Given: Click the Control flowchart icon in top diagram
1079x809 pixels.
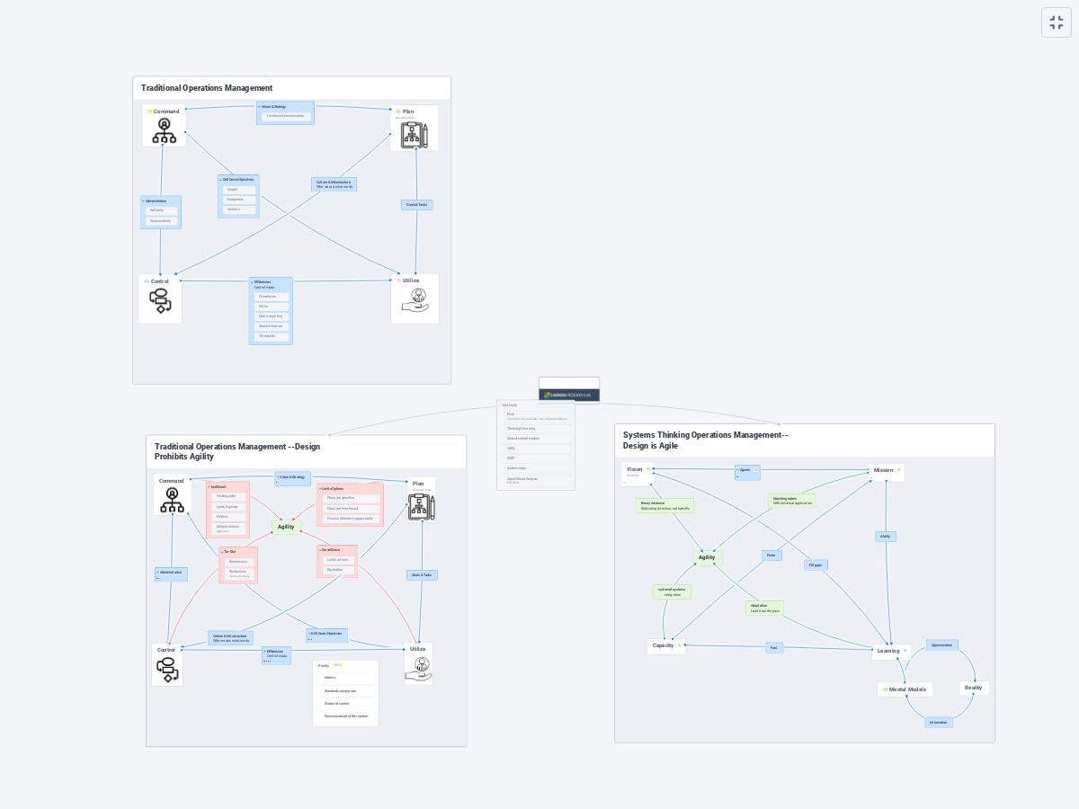Looking at the screenshot, I should point(160,303).
